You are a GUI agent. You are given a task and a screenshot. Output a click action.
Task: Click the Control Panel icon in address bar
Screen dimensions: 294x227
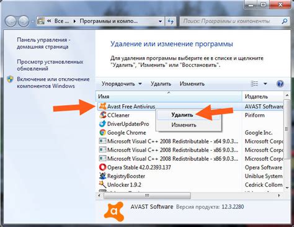tap(41, 21)
